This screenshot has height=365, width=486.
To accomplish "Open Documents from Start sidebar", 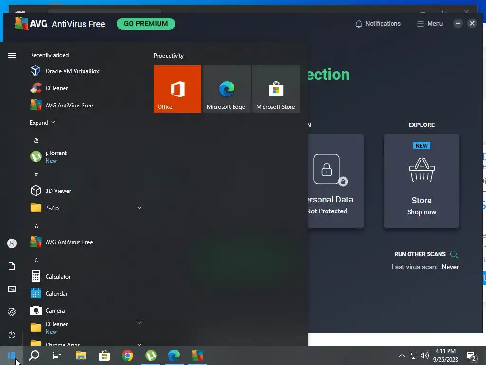I will point(12,266).
